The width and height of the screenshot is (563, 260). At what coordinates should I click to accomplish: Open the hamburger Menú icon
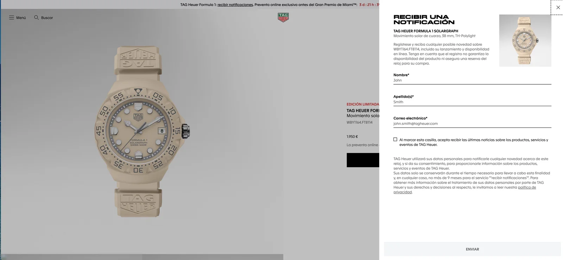click(x=12, y=18)
